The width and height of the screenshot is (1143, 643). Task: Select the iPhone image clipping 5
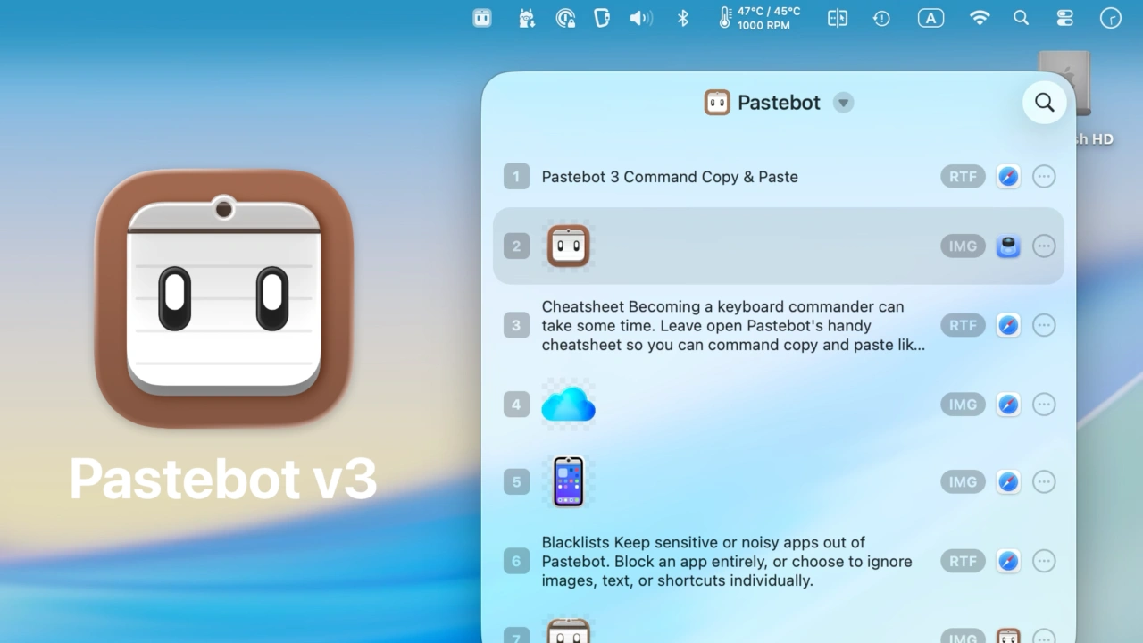[778, 482]
